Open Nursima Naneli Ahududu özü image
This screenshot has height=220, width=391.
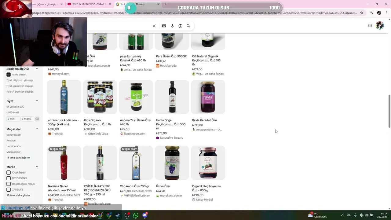point(64,163)
